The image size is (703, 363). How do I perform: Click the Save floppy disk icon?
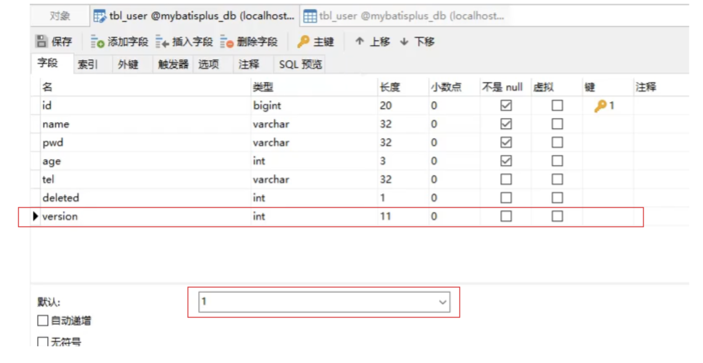tap(42, 41)
